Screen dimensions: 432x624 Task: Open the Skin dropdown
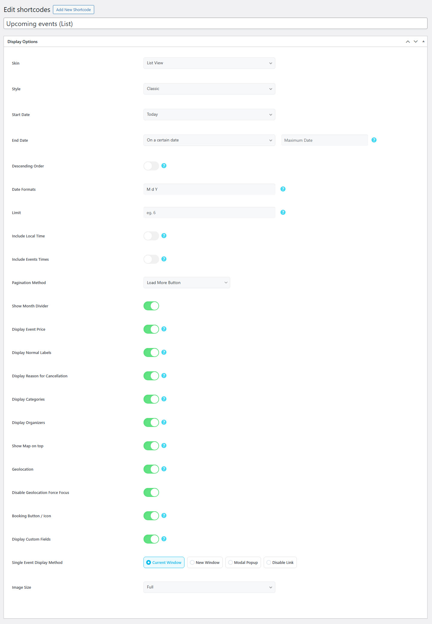point(209,63)
